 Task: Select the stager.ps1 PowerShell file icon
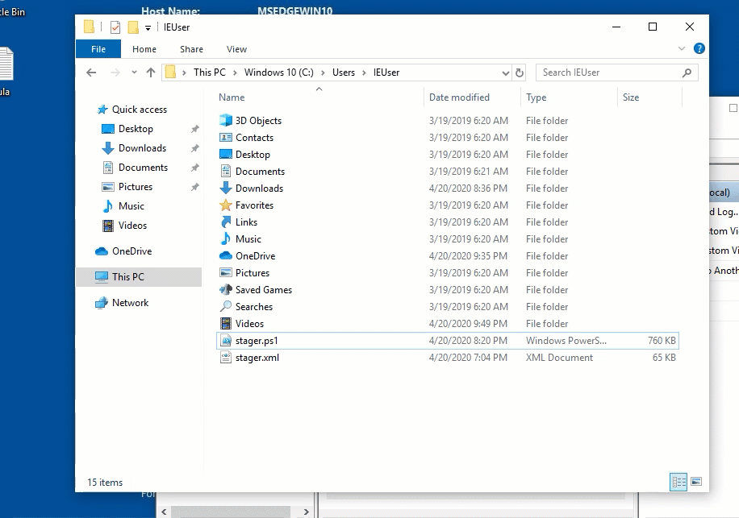click(x=226, y=341)
